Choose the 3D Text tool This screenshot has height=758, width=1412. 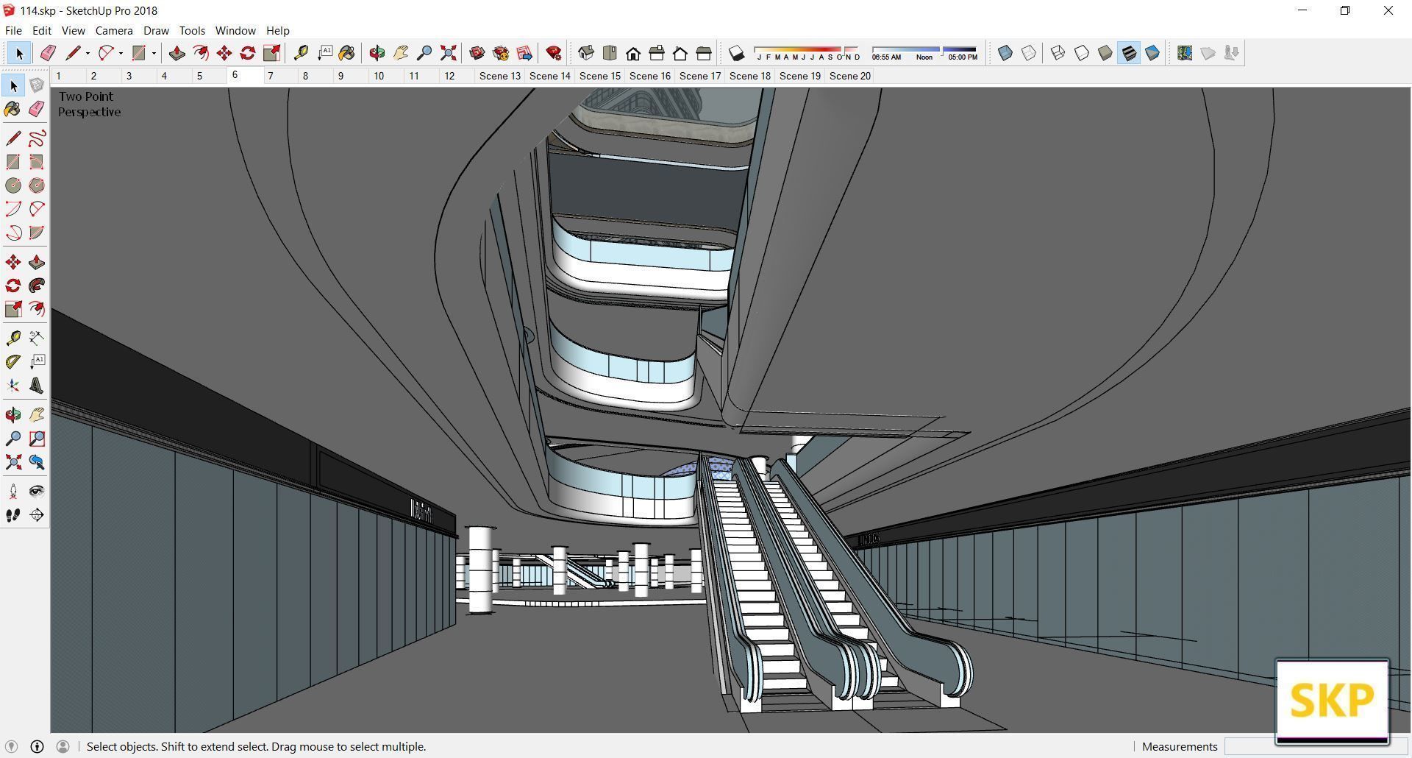(37, 386)
